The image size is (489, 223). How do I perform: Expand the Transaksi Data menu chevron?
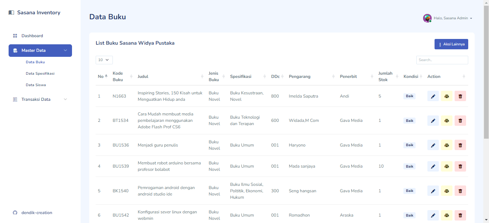(x=65, y=99)
